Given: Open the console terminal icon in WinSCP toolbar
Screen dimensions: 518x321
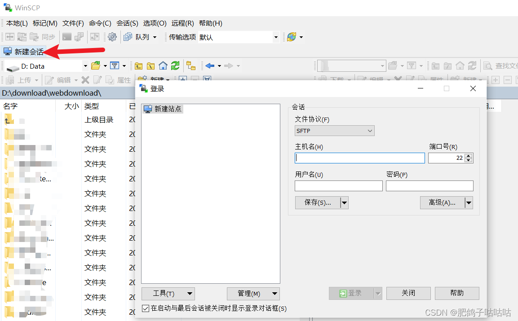Looking at the screenshot, I should coord(67,37).
